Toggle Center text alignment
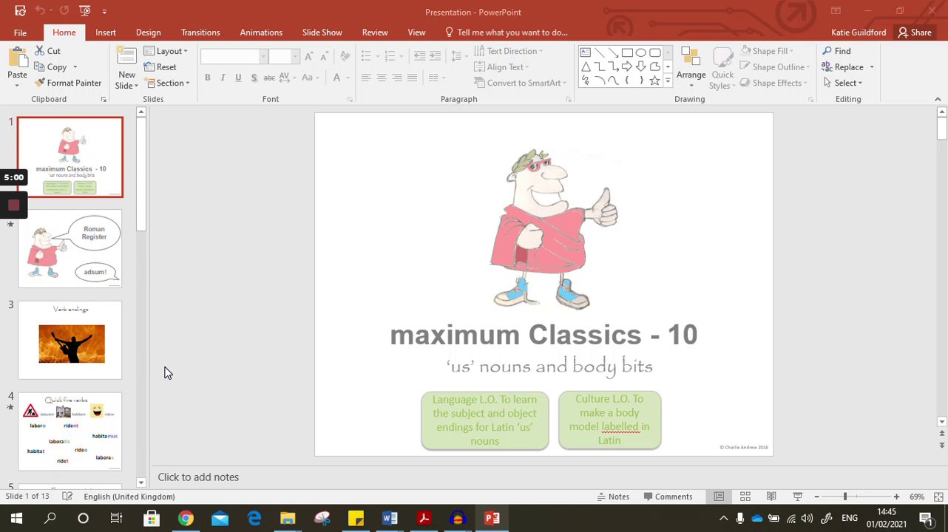Screen dimensions: 948x532 (x=382, y=78)
